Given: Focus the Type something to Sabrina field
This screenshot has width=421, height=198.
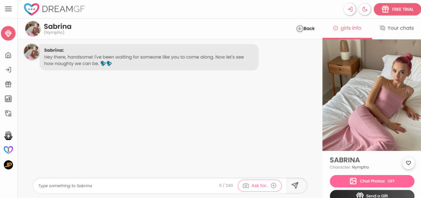Looking at the screenshot, I should (x=126, y=186).
